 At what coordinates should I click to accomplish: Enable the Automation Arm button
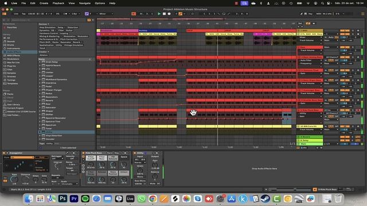click(180, 14)
